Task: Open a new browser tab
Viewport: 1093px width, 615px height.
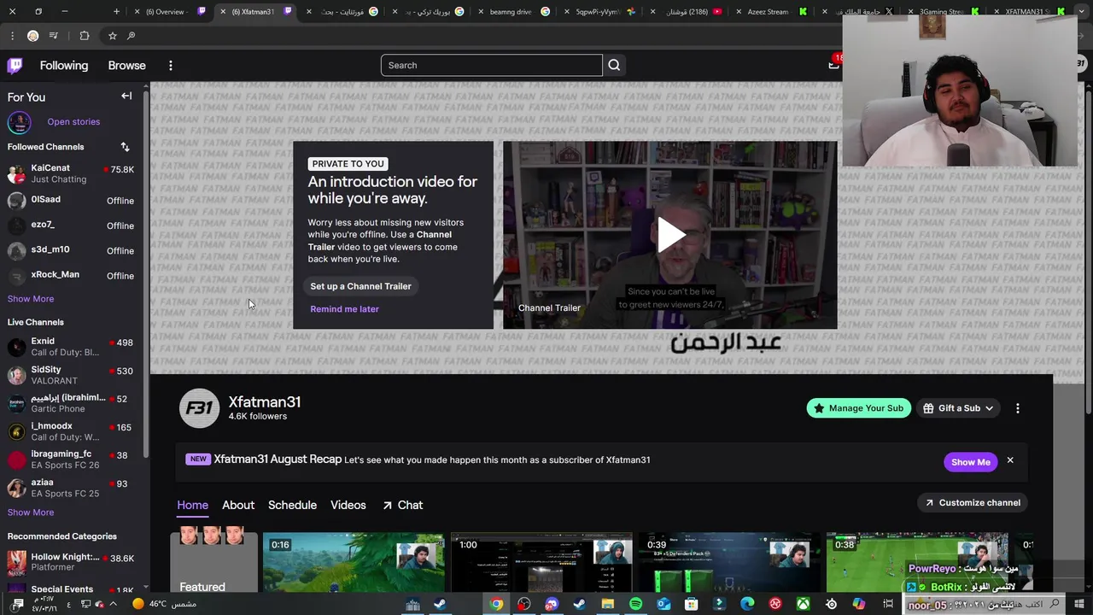Action: pos(117,12)
